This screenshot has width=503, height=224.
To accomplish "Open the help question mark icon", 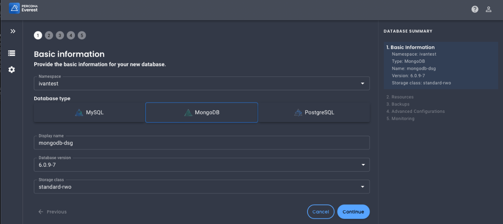I will (475, 9).
